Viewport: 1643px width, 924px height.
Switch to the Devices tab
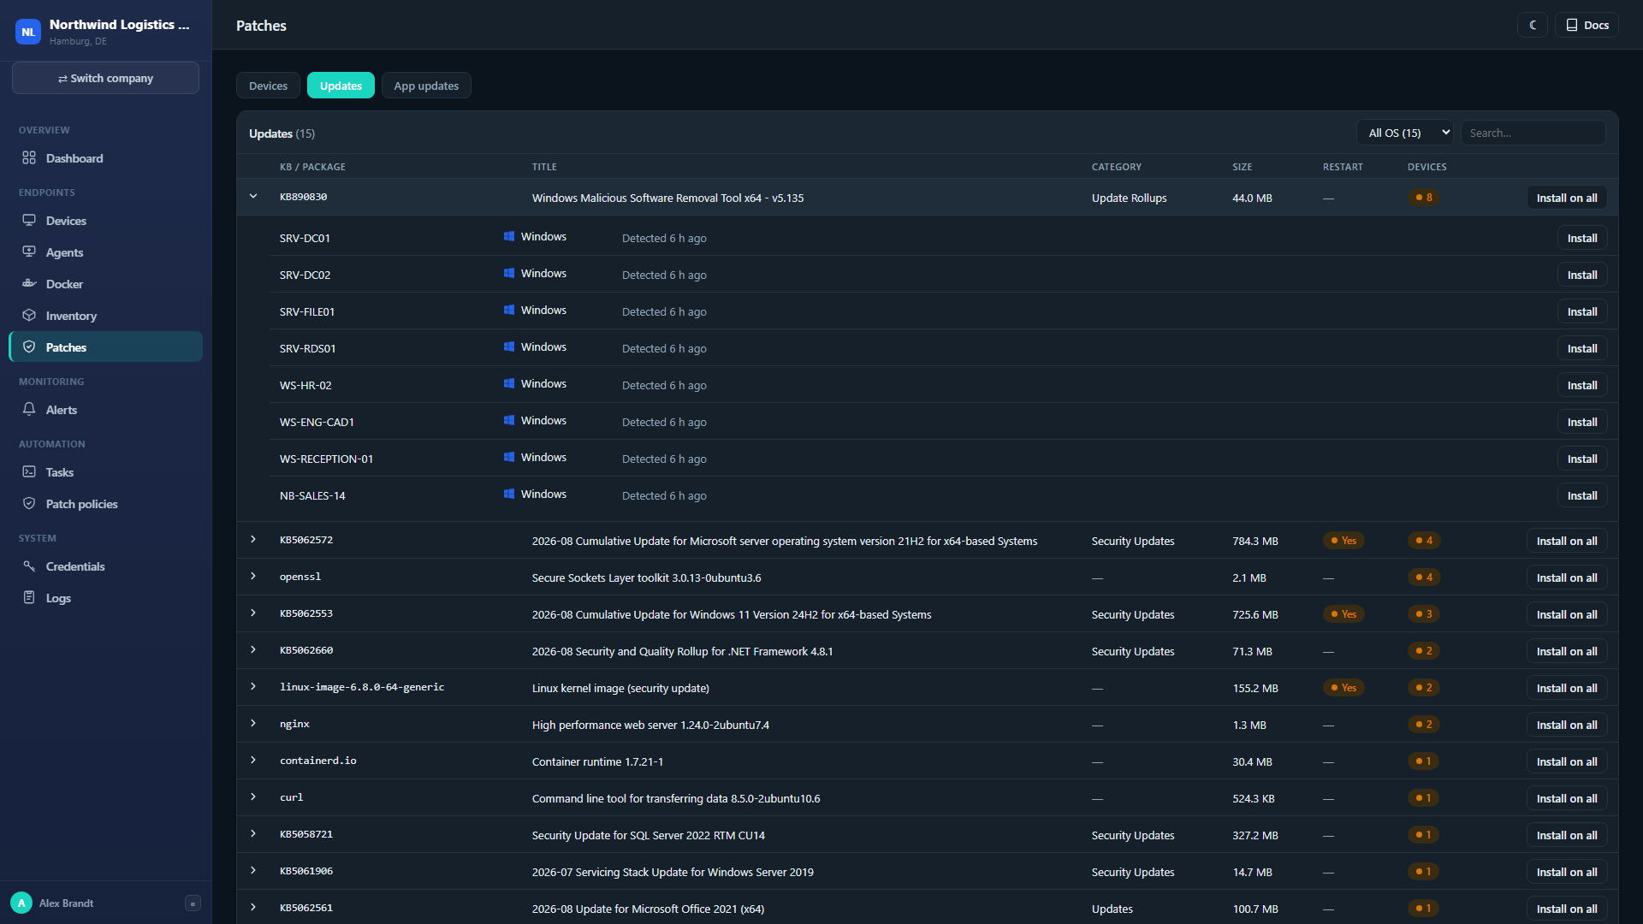(x=268, y=86)
